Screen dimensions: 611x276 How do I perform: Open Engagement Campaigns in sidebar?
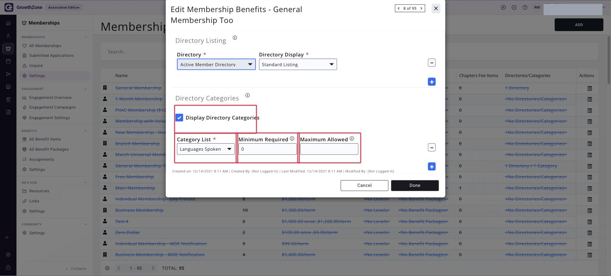52,107
